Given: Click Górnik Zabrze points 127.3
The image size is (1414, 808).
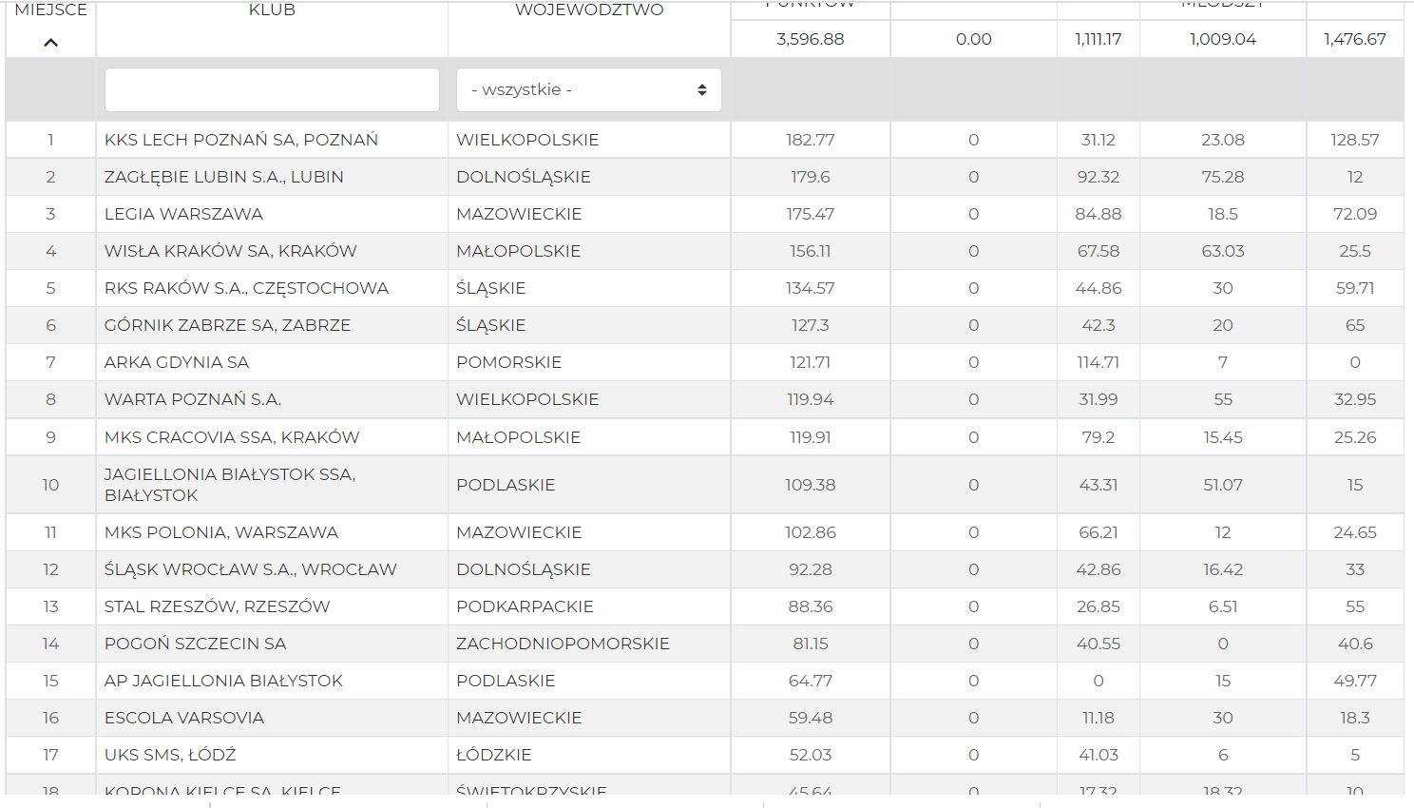Looking at the screenshot, I should point(811,325).
